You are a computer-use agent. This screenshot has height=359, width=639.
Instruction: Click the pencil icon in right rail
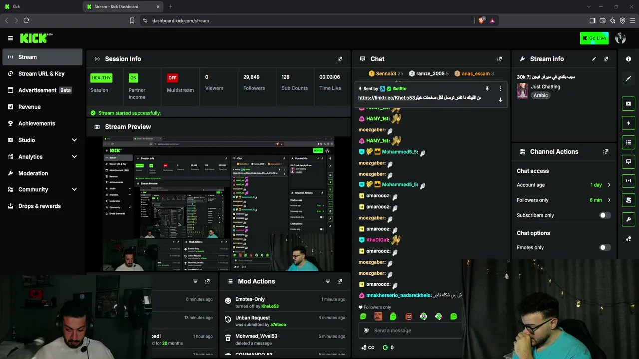[629, 78]
